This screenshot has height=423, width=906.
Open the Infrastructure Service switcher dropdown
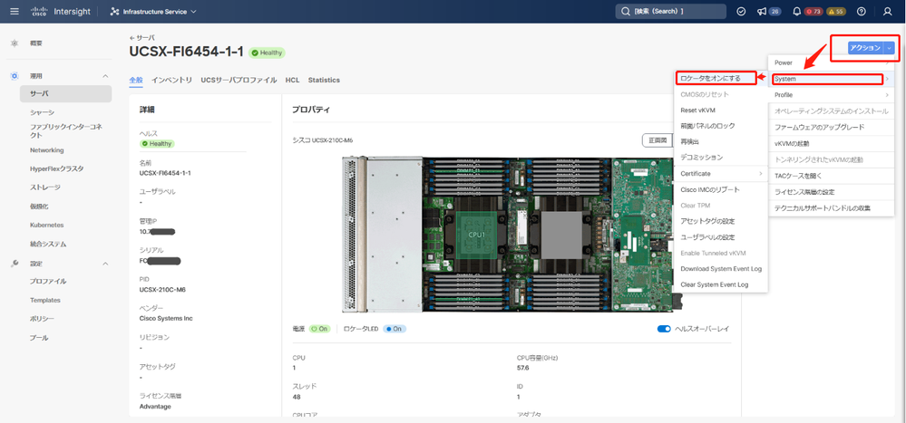[x=153, y=11]
